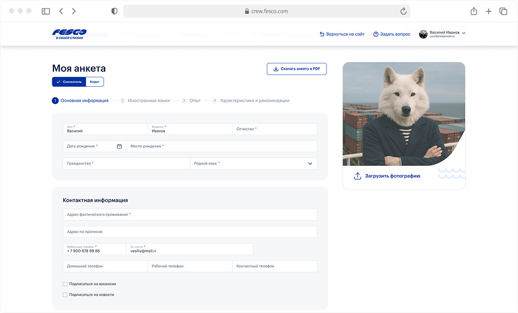Click the calendar icon in birth date field
518x313 pixels.
(x=119, y=146)
